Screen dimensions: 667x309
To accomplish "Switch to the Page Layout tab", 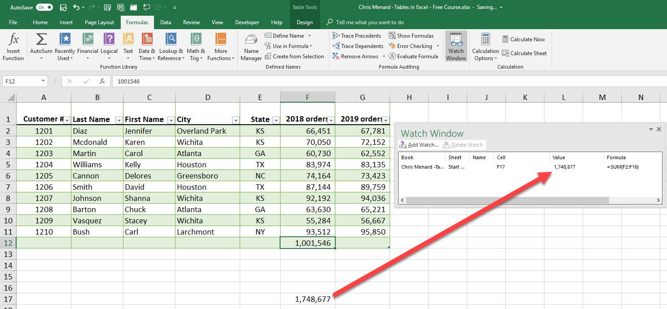I will 99,22.
